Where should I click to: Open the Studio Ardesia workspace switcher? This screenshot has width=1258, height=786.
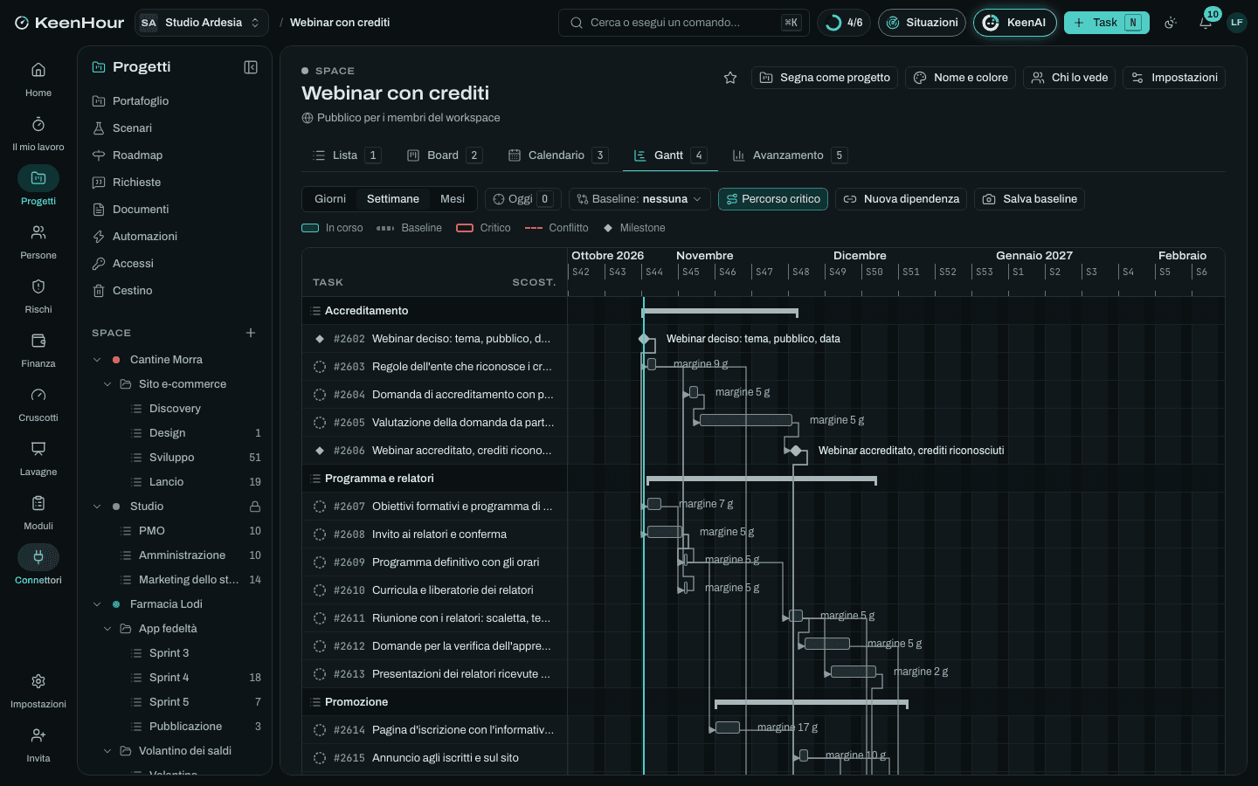pos(202,23)
